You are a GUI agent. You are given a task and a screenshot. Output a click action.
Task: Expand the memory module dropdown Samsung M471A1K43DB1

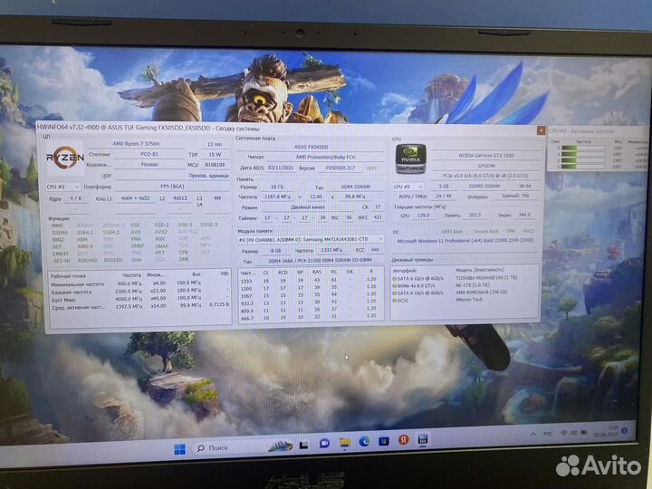point(311,240)
